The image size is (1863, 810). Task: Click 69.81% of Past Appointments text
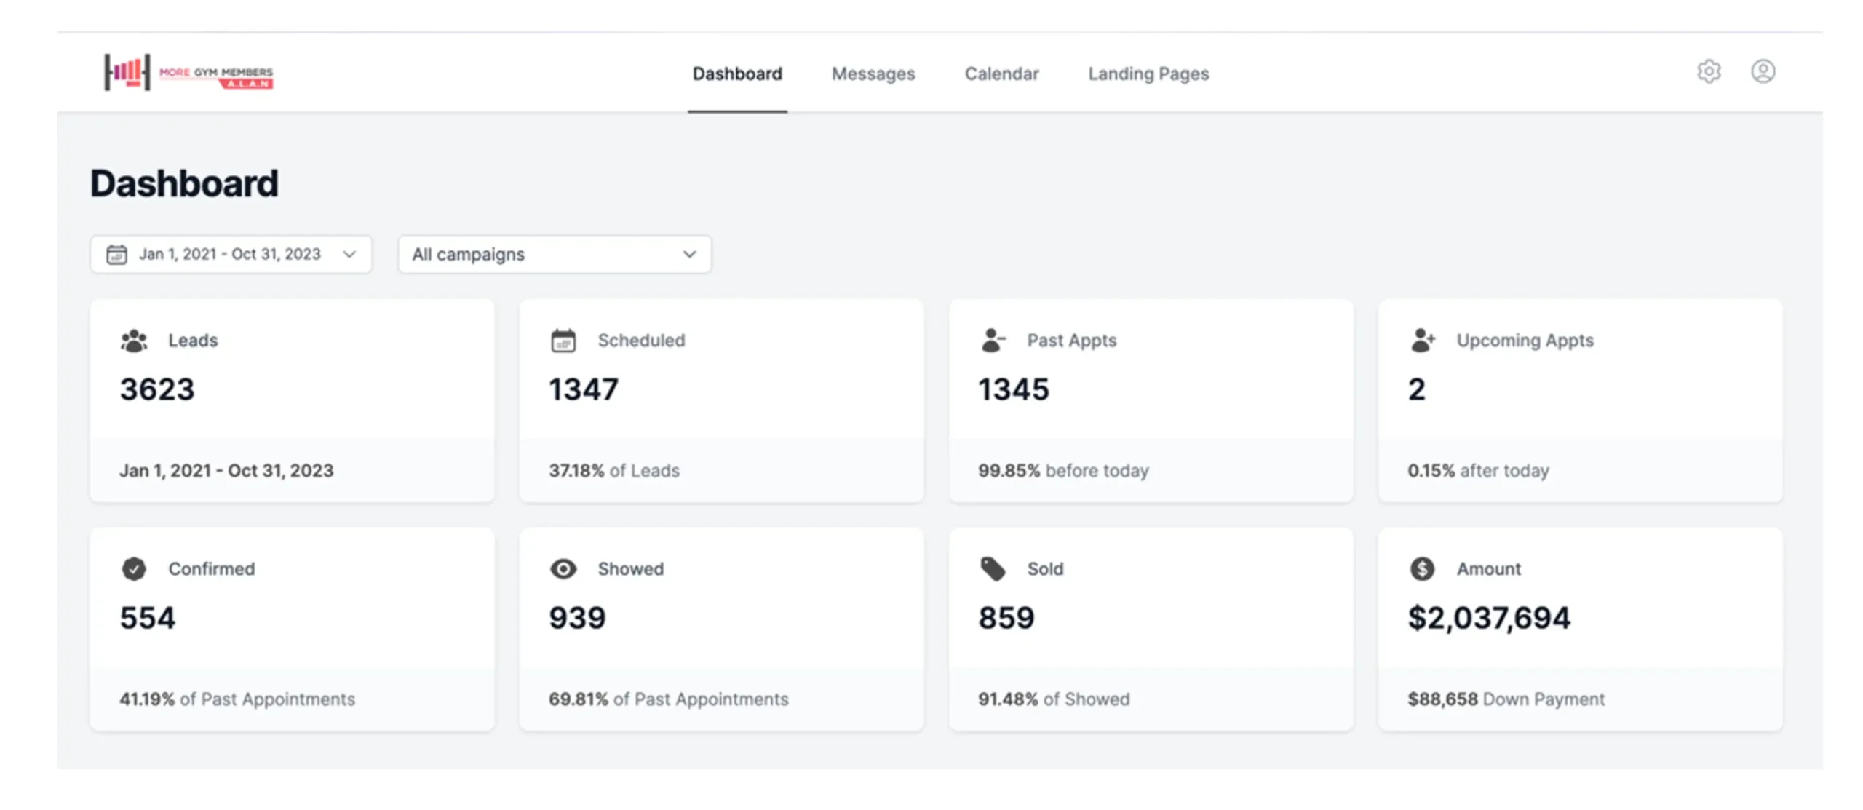[x=668, y=699]
